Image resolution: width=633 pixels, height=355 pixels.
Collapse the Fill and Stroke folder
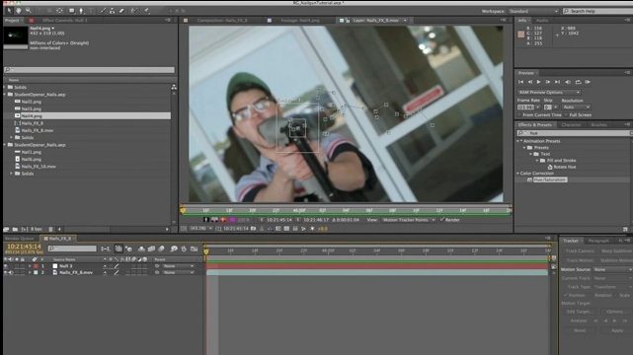537,161
